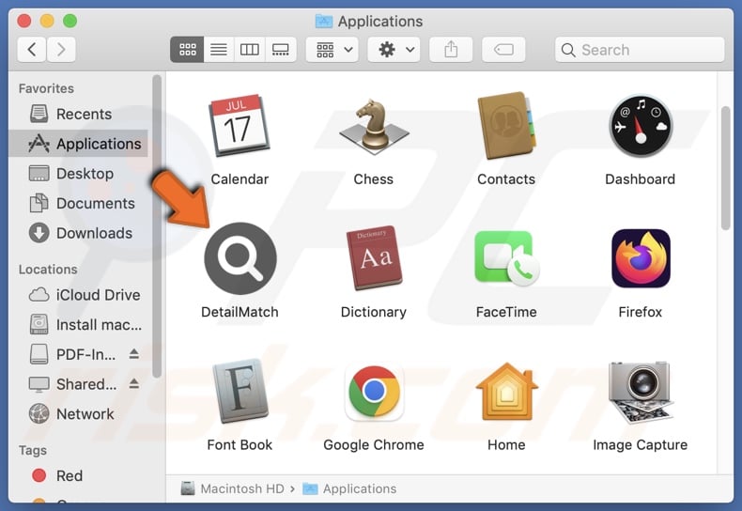Image resolution: width=742 pixels, height=511 pixels.
Task: Select the Home app icon
Action: point(506,392)
